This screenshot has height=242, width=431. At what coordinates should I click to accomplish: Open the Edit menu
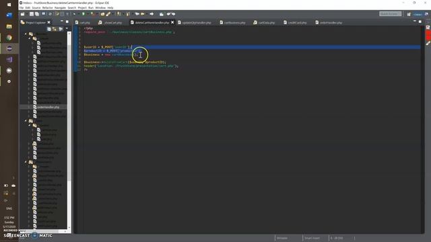(28, 8)
